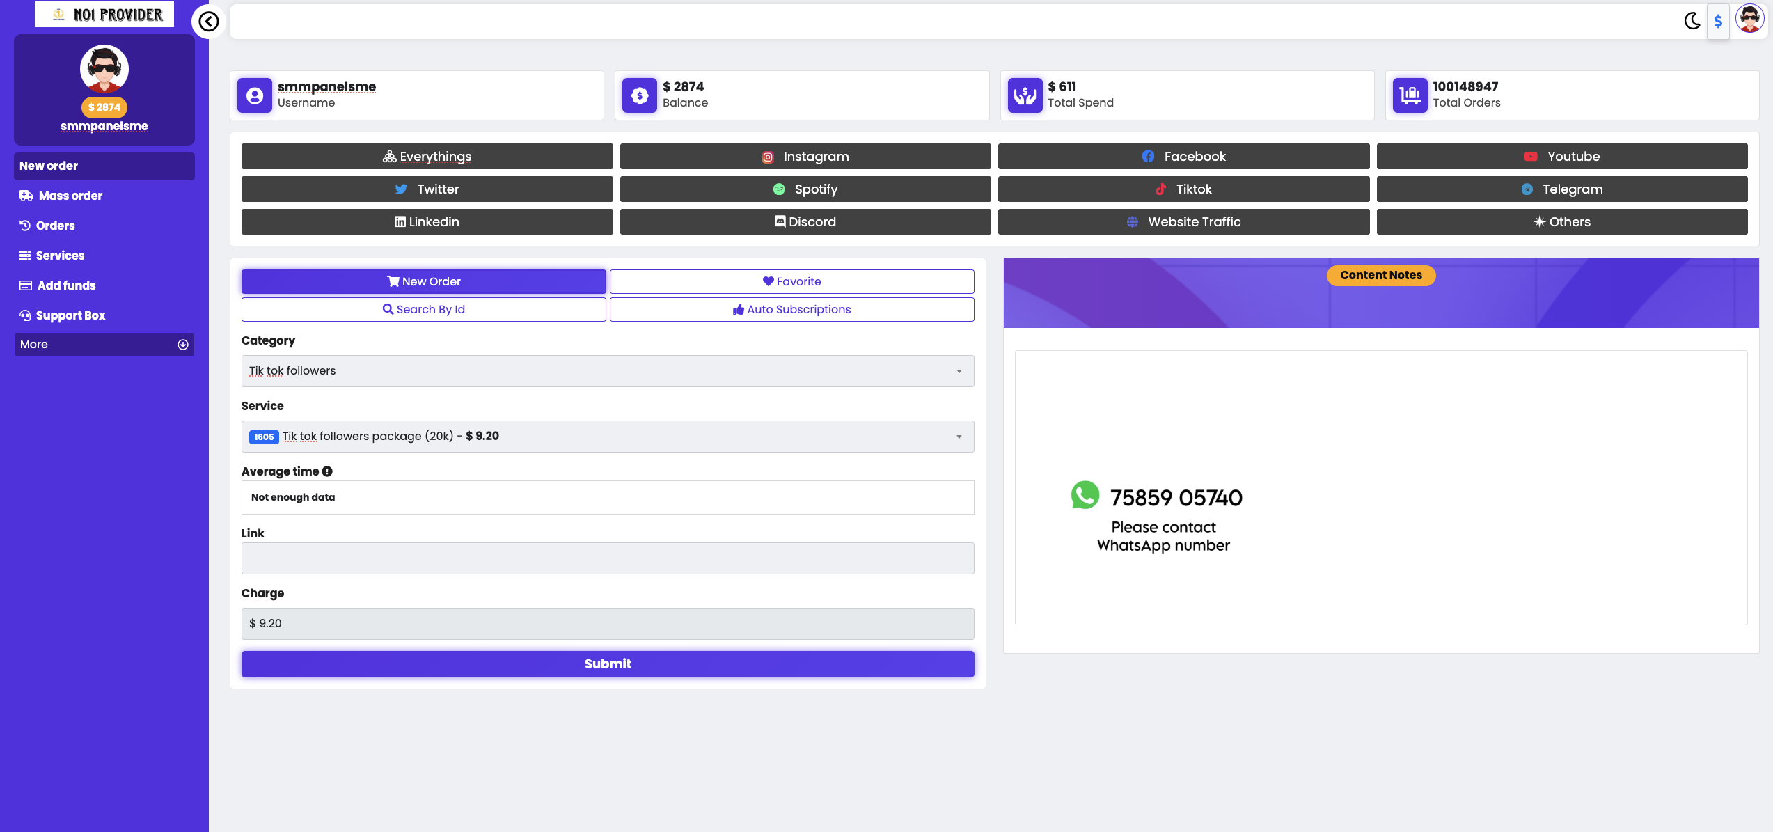
Task: Go to Mass order page
Action: [70, 196]
